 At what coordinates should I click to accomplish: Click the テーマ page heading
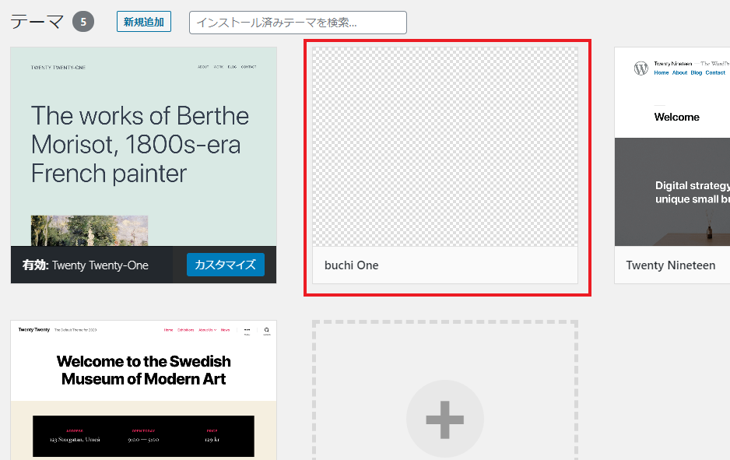37,22
